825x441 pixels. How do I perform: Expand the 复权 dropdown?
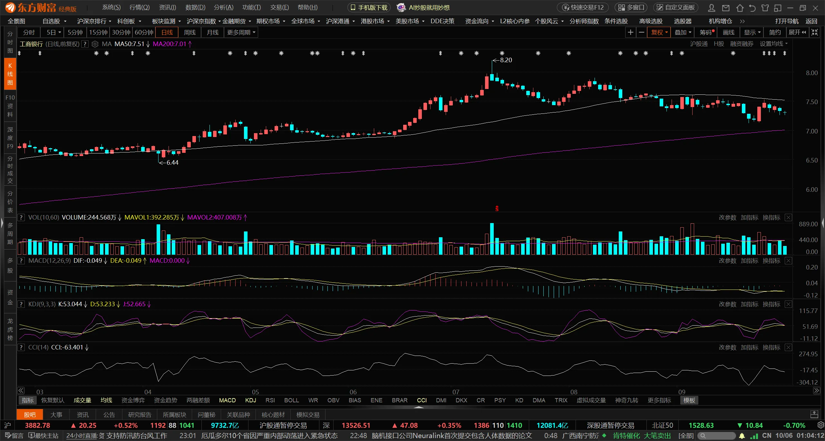(666, 32)
